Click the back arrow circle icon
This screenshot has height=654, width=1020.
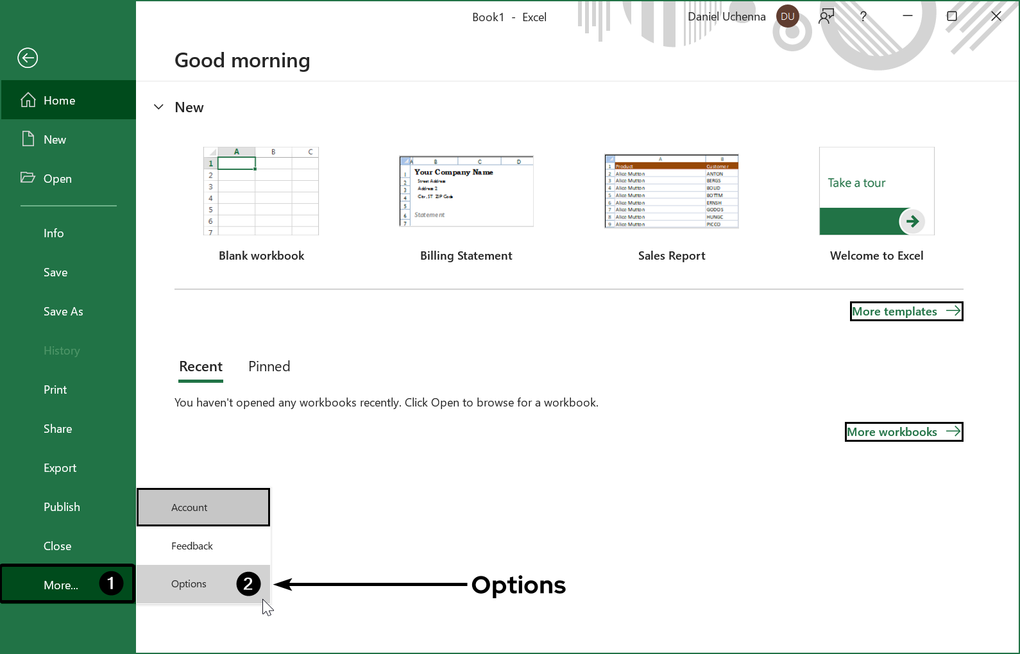click(28, 58)
